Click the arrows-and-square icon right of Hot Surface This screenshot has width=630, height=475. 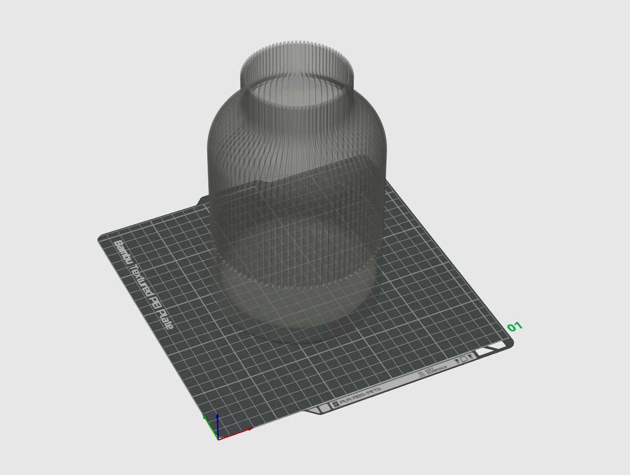tap(463, 359)
